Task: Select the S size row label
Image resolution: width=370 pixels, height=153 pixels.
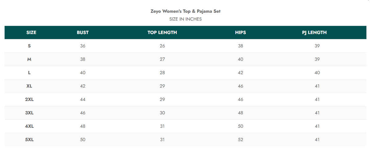Action: (x=29, y=46)
